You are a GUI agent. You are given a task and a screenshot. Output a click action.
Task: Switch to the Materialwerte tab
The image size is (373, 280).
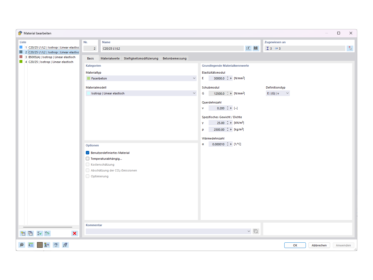click(x=110, y=58)
